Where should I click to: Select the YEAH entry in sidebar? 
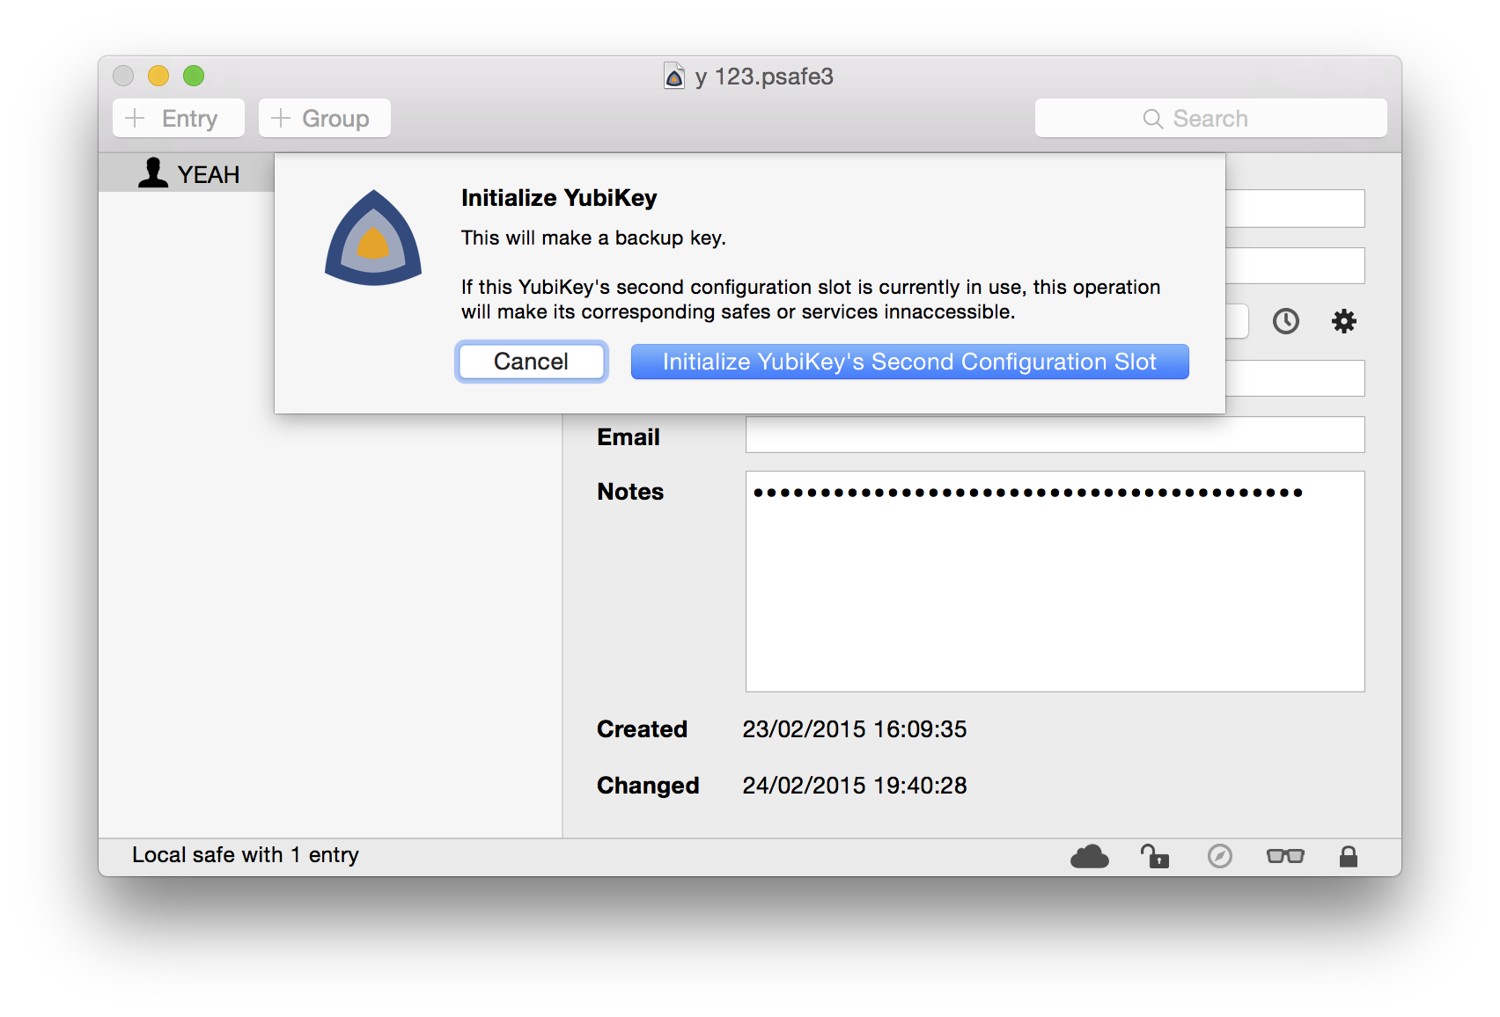[x=186, y=173]
